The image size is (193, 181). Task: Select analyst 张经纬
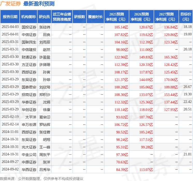[45, 27]
